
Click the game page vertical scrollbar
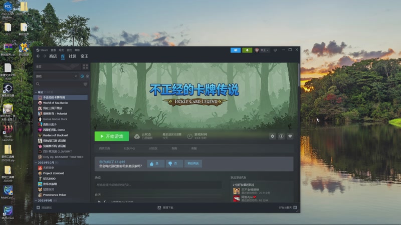coord(299,74)
